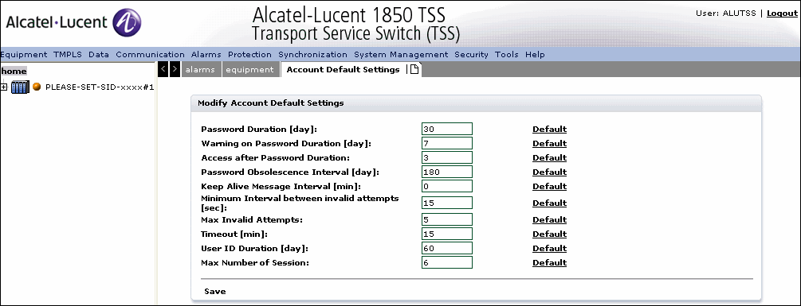Click the Alcatel-Lucent logo
The width and height of the screenshot is (801, 306).
[x=73, y=22]
